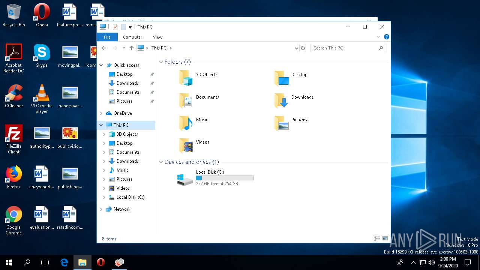Open Microsoft Edge from the taskbar
Image resolution: width=480 pixels, height=270 pixels.
coord(64,262)
